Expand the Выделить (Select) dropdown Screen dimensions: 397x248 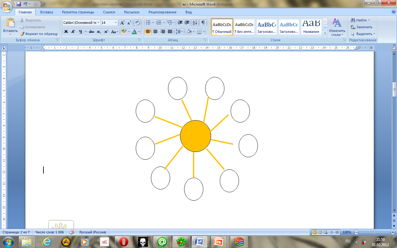365,34
